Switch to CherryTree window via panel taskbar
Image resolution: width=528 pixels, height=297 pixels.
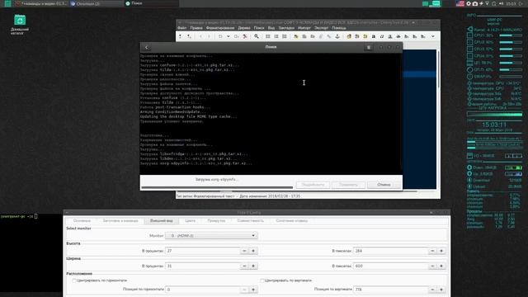coord(41,3)
